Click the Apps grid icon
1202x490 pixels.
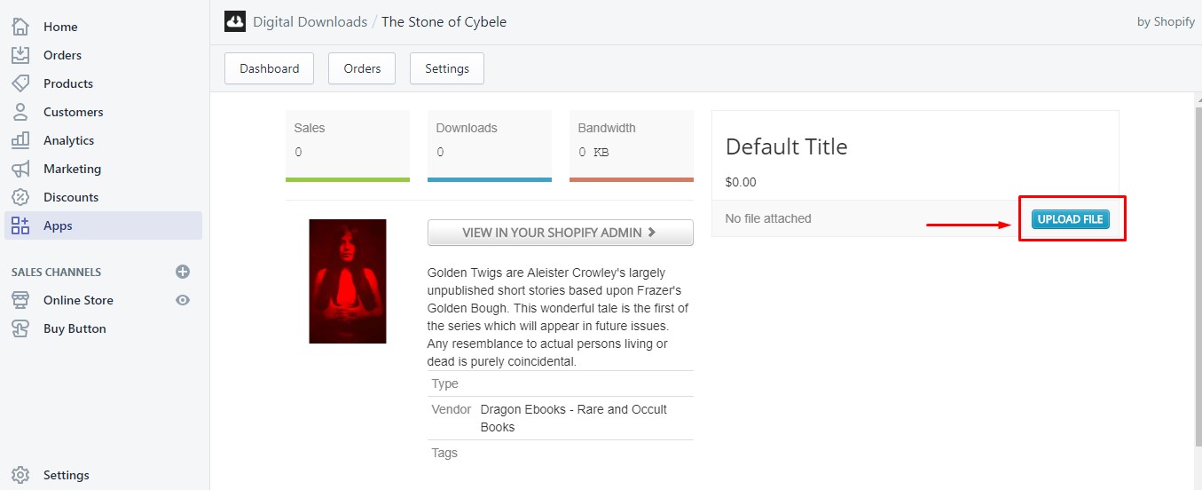(x=20, y=225)
